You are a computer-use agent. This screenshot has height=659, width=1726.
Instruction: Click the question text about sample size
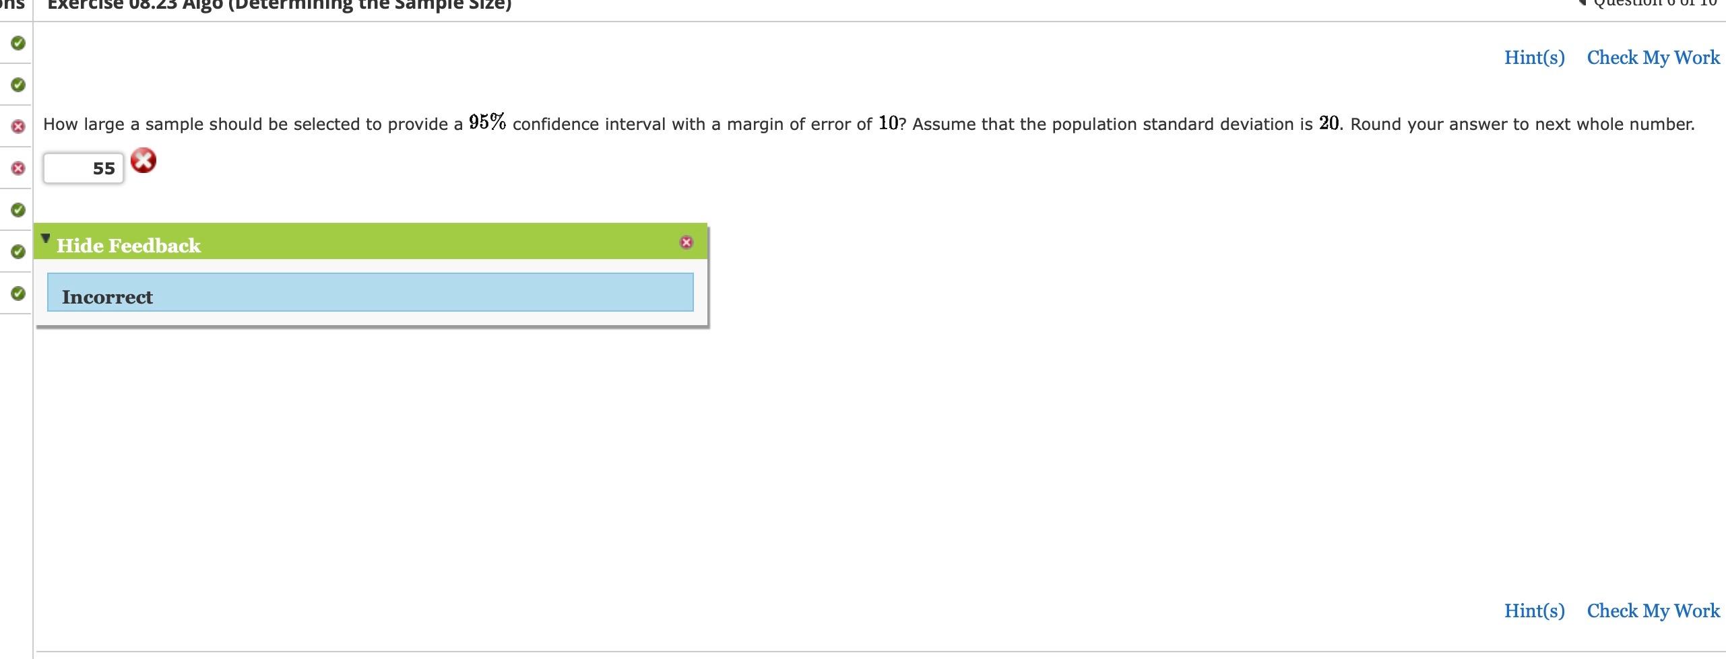(x=869, y=124)
